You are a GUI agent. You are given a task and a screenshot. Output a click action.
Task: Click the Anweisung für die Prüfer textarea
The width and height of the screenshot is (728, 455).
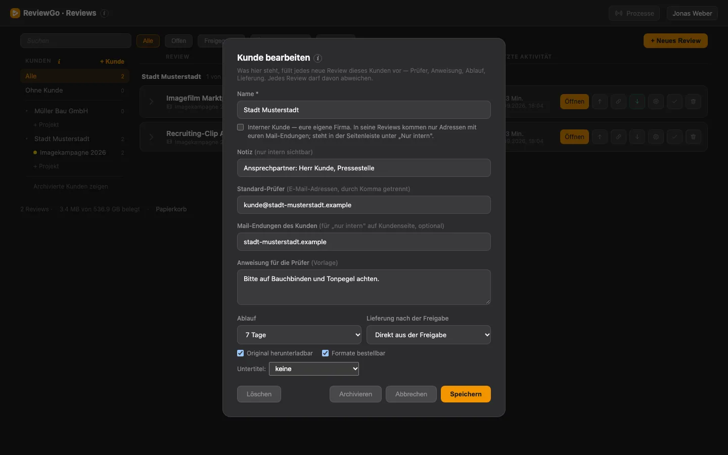point(364,287)
